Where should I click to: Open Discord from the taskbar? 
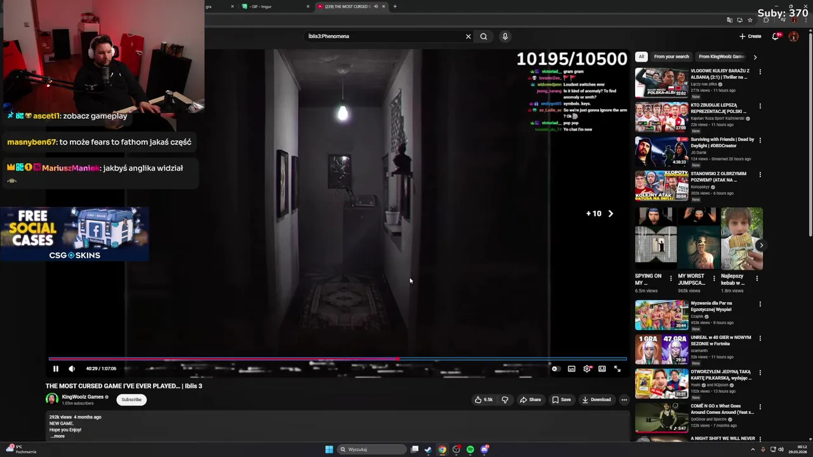pos(485,449)
